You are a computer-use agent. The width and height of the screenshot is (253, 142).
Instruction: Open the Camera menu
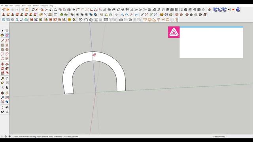click(x=17, y=6)
